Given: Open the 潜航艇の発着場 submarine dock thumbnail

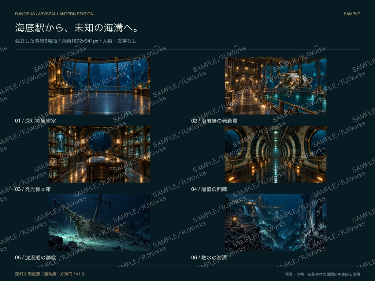Looking at the screenshot, I should point(275,86).
